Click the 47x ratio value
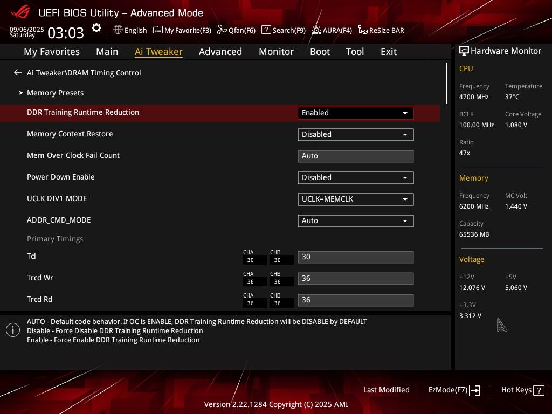Viewport: 552px width, 414px height. pos(465,153)
